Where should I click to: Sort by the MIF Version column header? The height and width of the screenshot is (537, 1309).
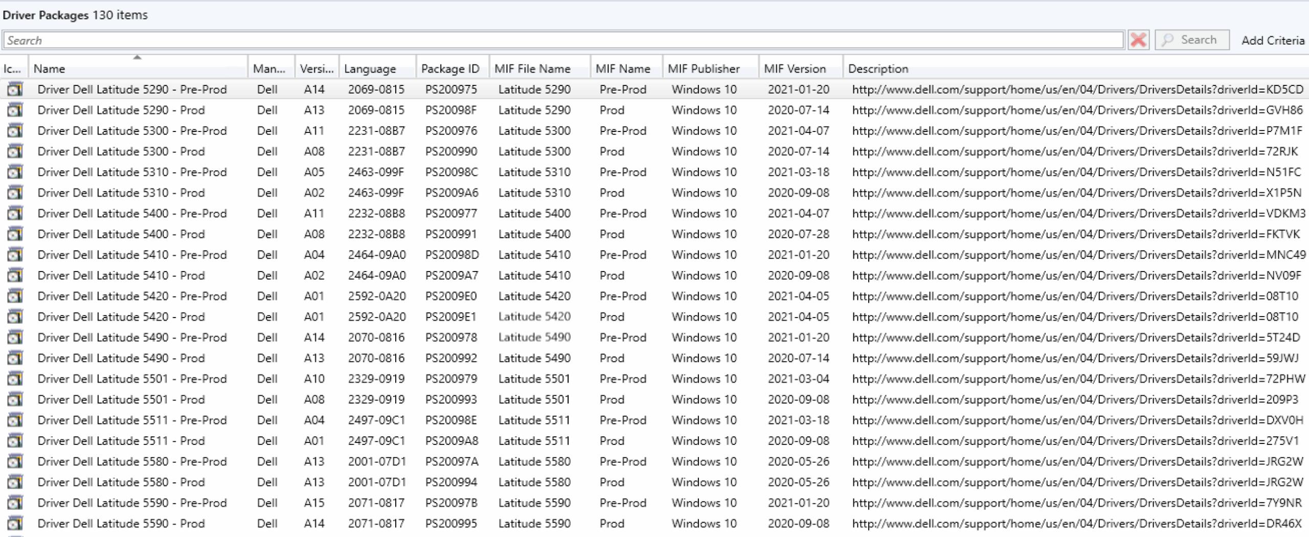(795, 69)
